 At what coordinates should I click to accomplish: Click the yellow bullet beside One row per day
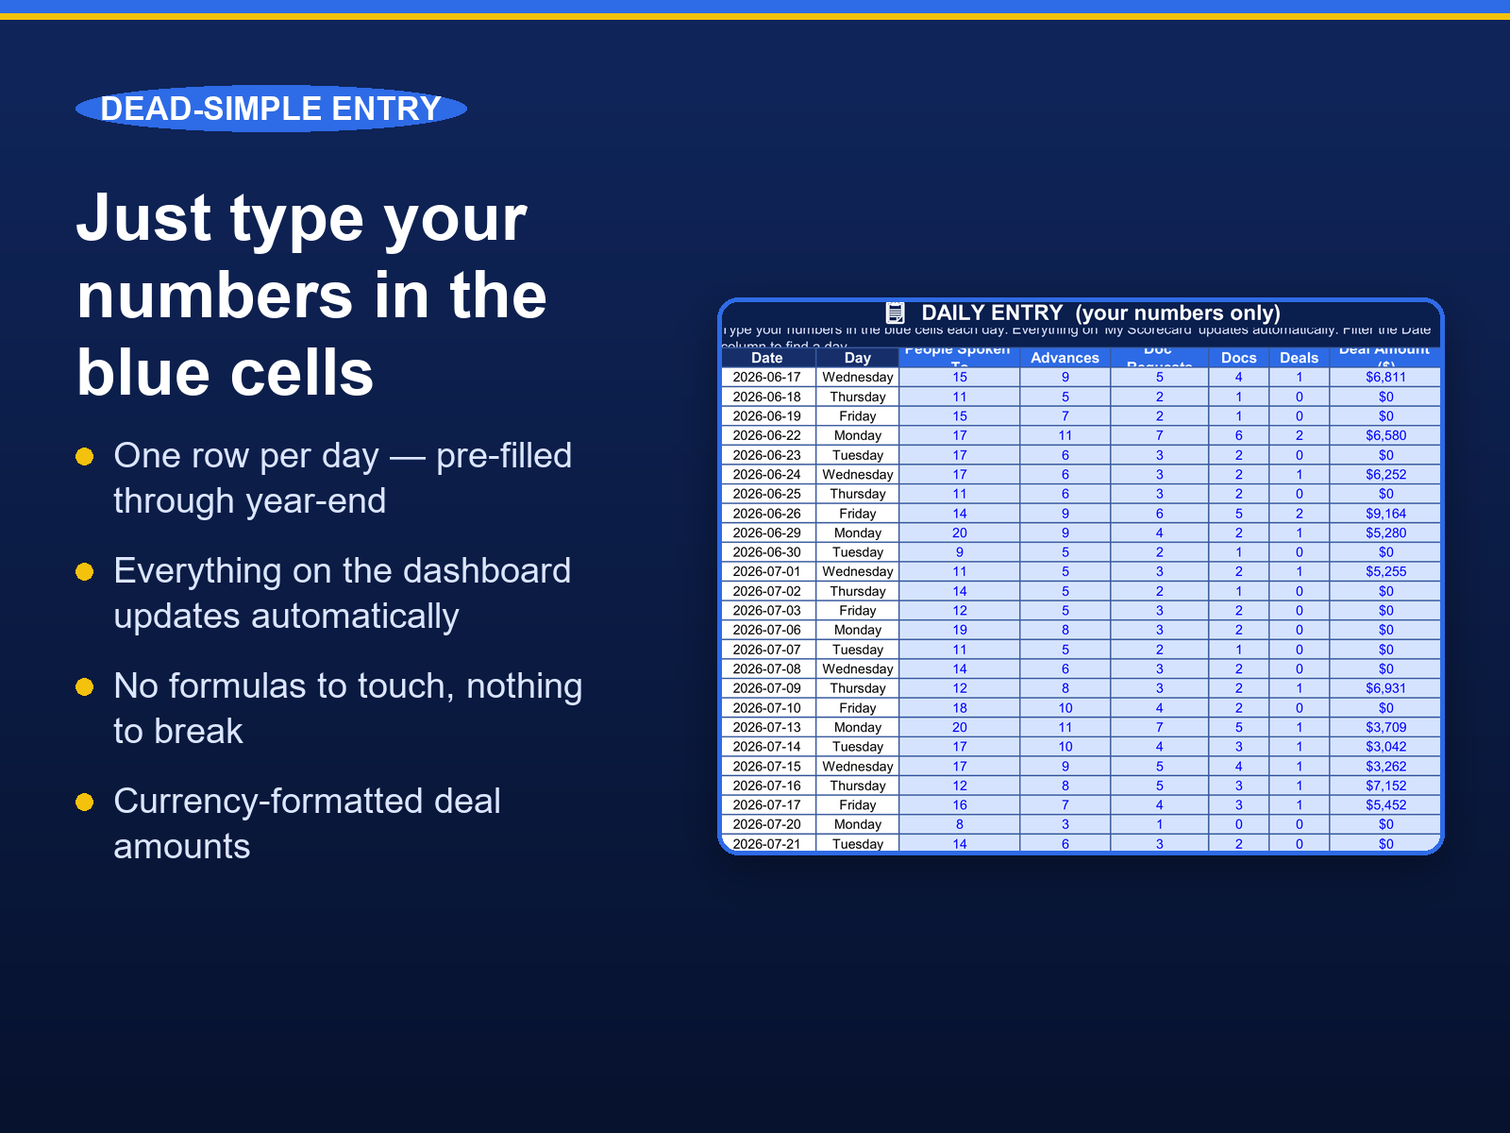point(85,457)
